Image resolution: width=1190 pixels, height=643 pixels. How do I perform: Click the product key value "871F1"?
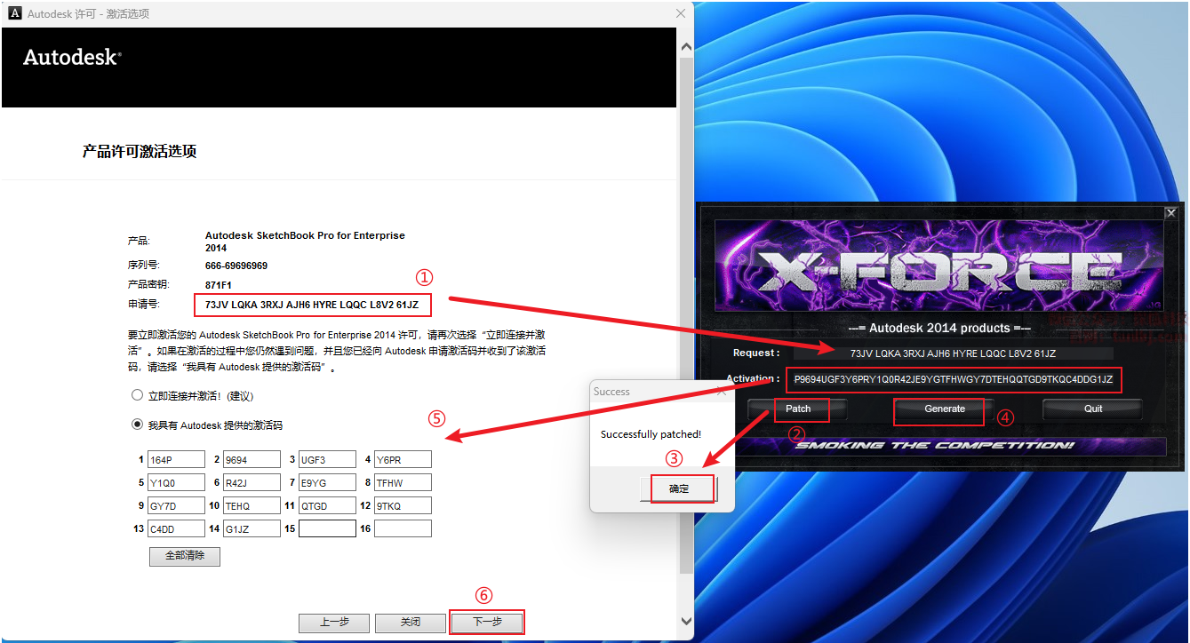[219, 285]
